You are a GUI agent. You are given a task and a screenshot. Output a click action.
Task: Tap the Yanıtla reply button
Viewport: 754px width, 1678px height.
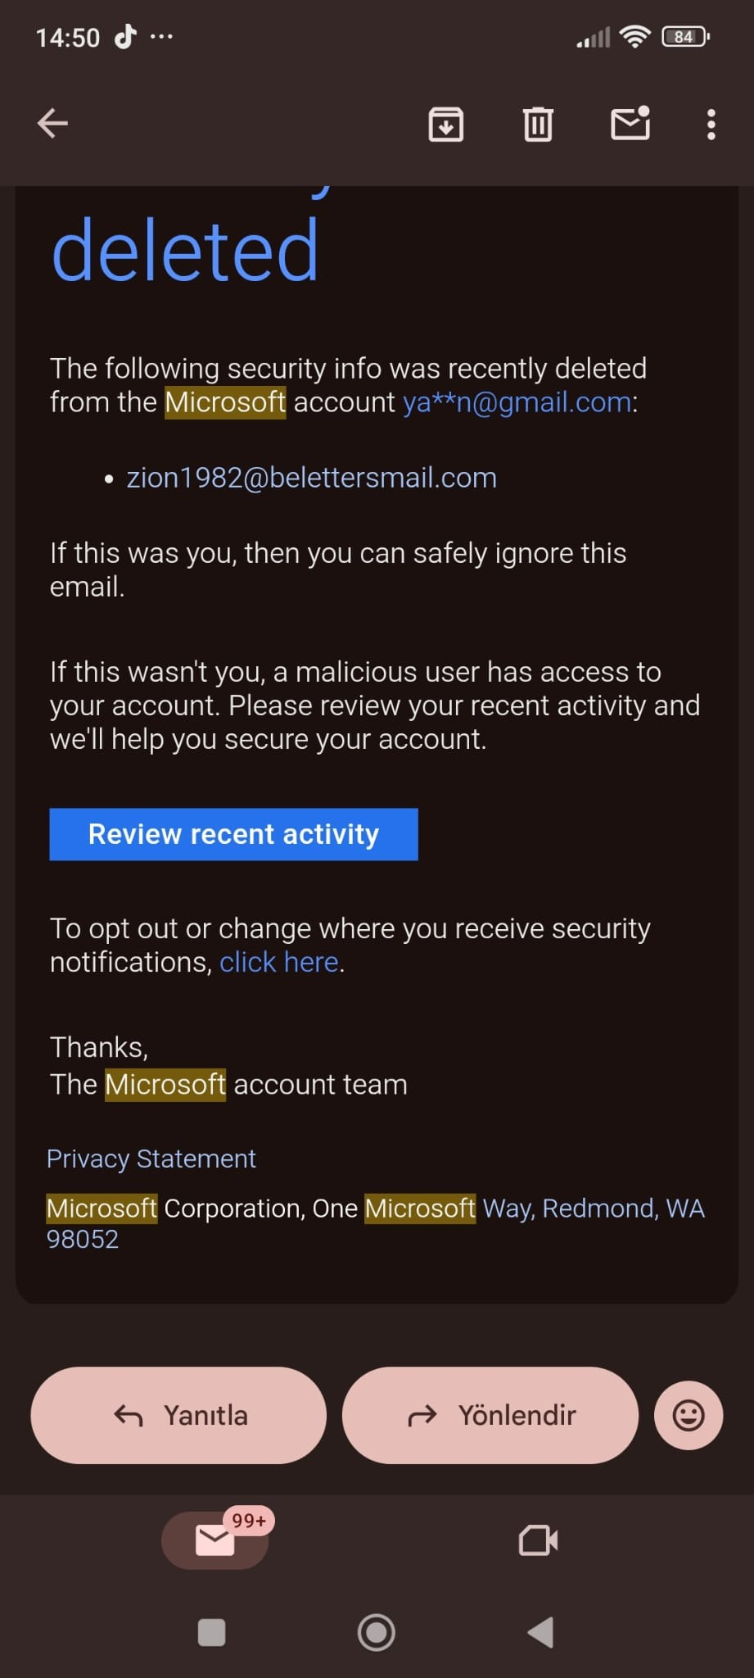click(178, 1415)
